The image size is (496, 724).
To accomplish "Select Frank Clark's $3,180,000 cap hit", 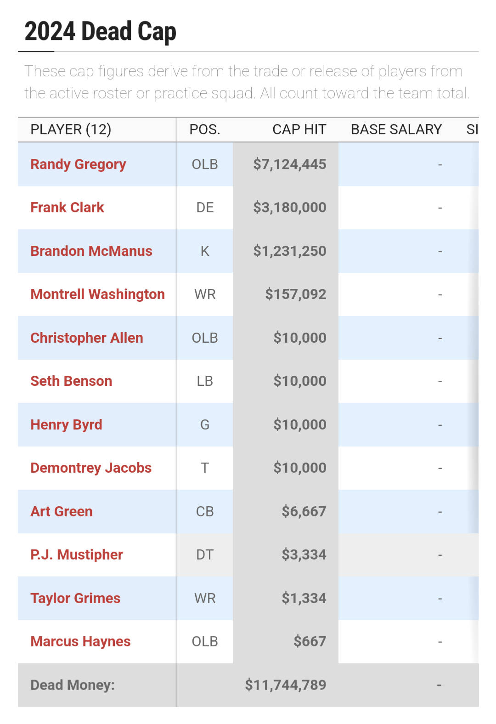I will [x=289, y=208].
